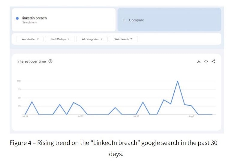Click the Interest over time heading

tap(31, 61)
